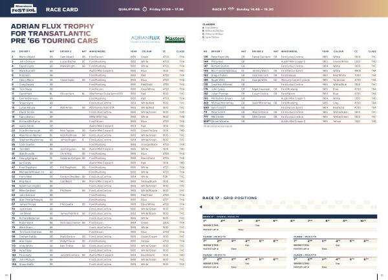The image size is (388, 280).
Task: Click White/Purple colour in Mike Gardiner row
Action: pos(149,191)
